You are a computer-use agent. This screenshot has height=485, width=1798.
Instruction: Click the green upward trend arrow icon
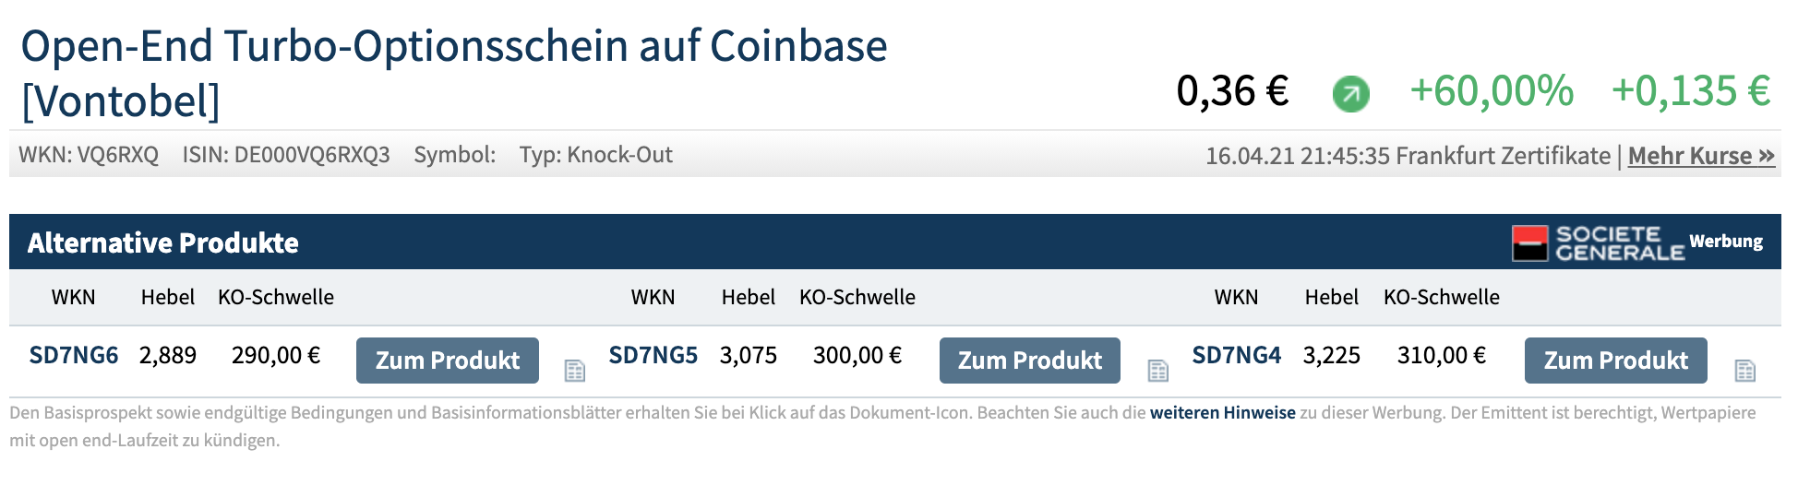(1350, 93)
